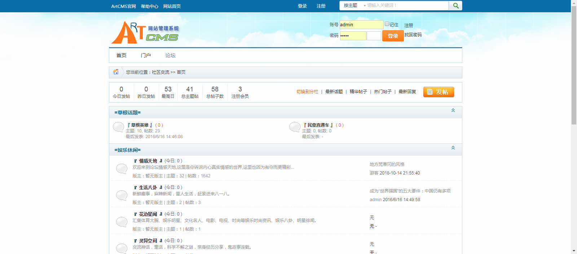Click speech bubble icon beside 灵异空间

point(122,249)
